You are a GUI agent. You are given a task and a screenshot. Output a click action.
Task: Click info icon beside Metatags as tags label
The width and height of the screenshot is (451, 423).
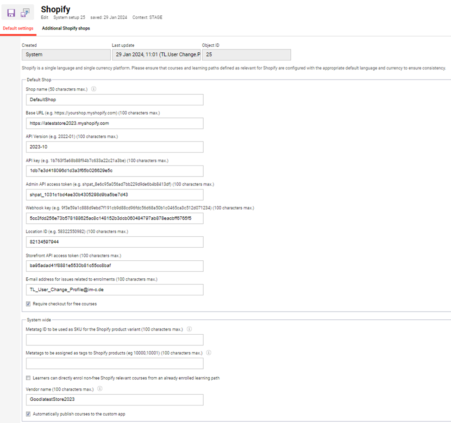coord(209,353)
